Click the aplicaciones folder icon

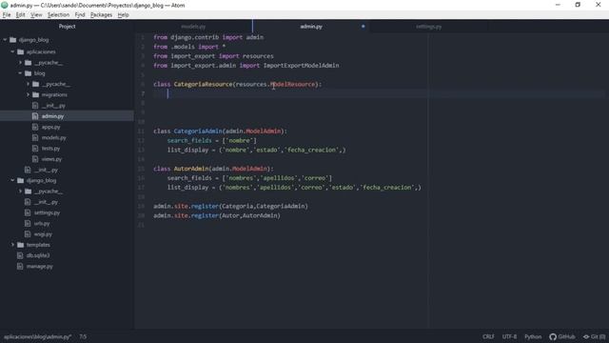(21, 51)
